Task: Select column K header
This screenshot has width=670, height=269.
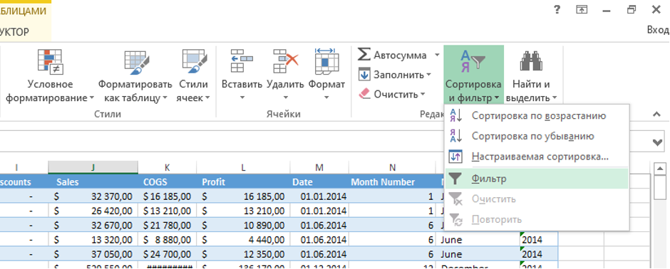Action: coord(167,167)
